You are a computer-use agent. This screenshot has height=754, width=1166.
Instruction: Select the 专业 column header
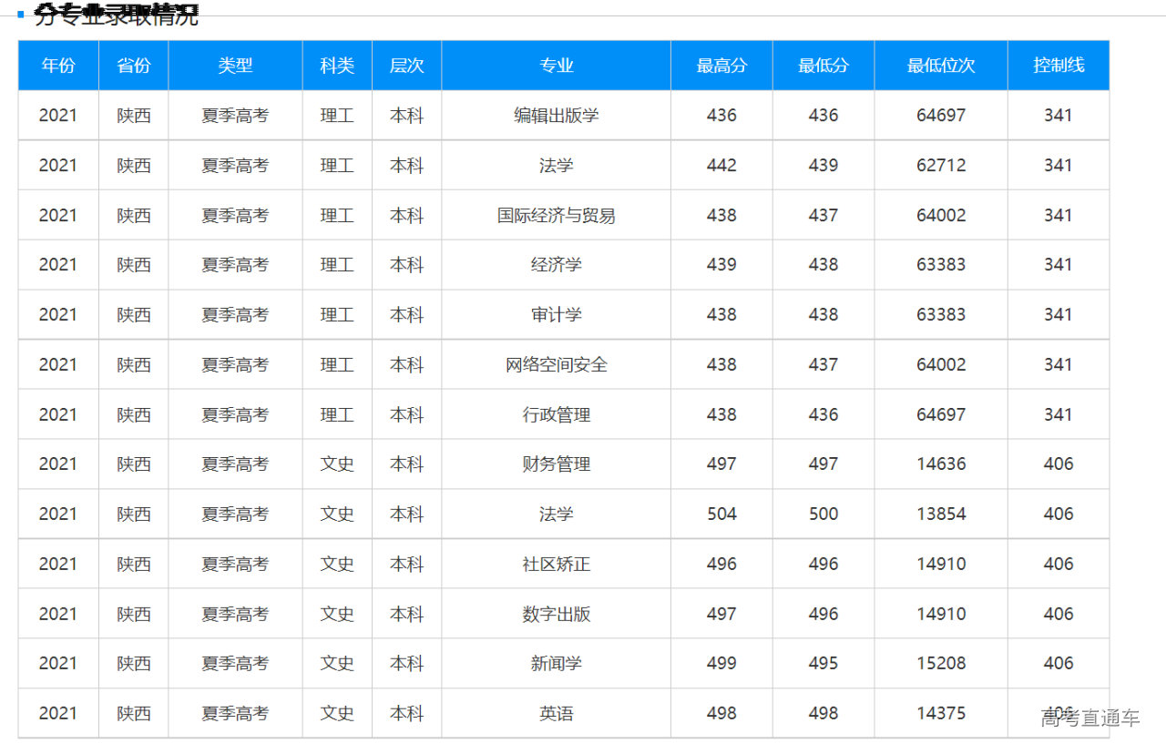[556, 66]
